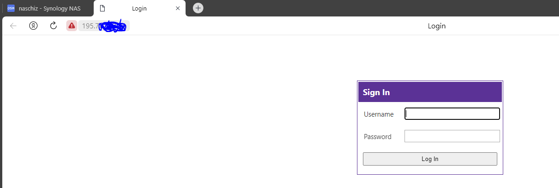This screenshot has height=188, width=559.
Task: Select the Login tab
Action: (x=139, y=8)
